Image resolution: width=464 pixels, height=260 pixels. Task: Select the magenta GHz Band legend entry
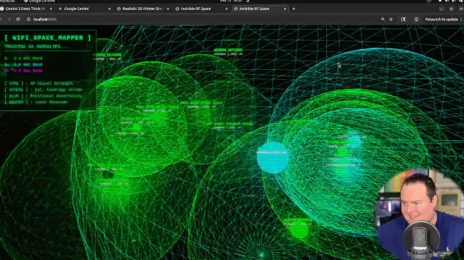pos(24,71)
